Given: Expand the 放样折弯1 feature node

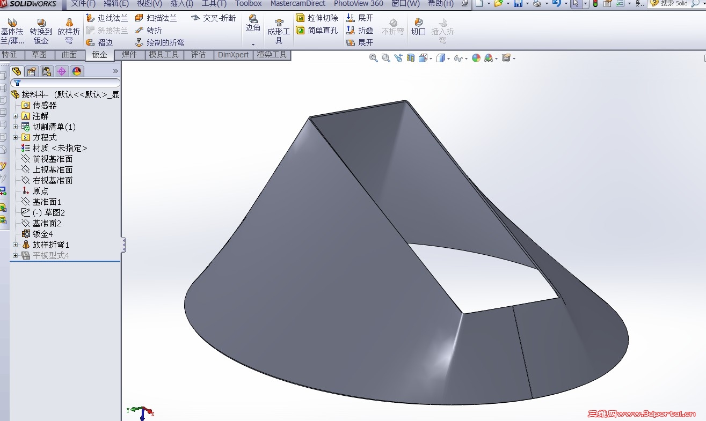Looking at the screenshot, I should point(15,245).
